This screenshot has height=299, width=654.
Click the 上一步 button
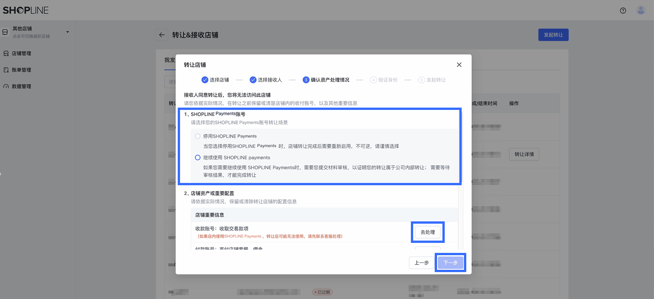pyautogui.click(x=422, y=263)
